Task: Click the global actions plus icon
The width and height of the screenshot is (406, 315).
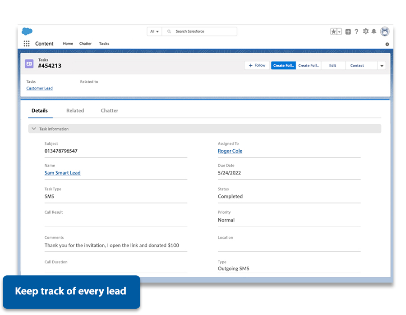Action: [348, 32]
